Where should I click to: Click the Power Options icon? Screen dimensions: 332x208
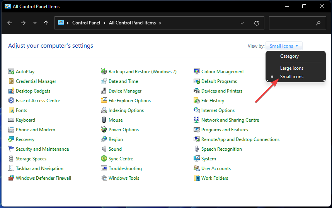tap(104, 130)
